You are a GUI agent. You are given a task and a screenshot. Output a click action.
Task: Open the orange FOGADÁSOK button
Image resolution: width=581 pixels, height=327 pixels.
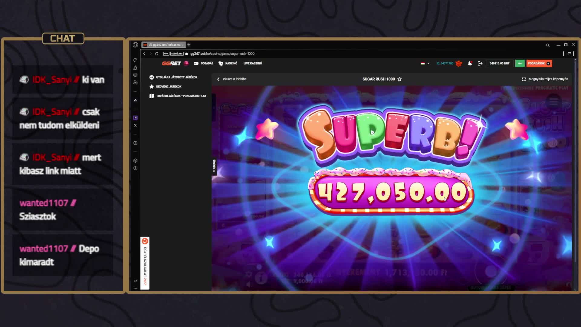point(539,63)
